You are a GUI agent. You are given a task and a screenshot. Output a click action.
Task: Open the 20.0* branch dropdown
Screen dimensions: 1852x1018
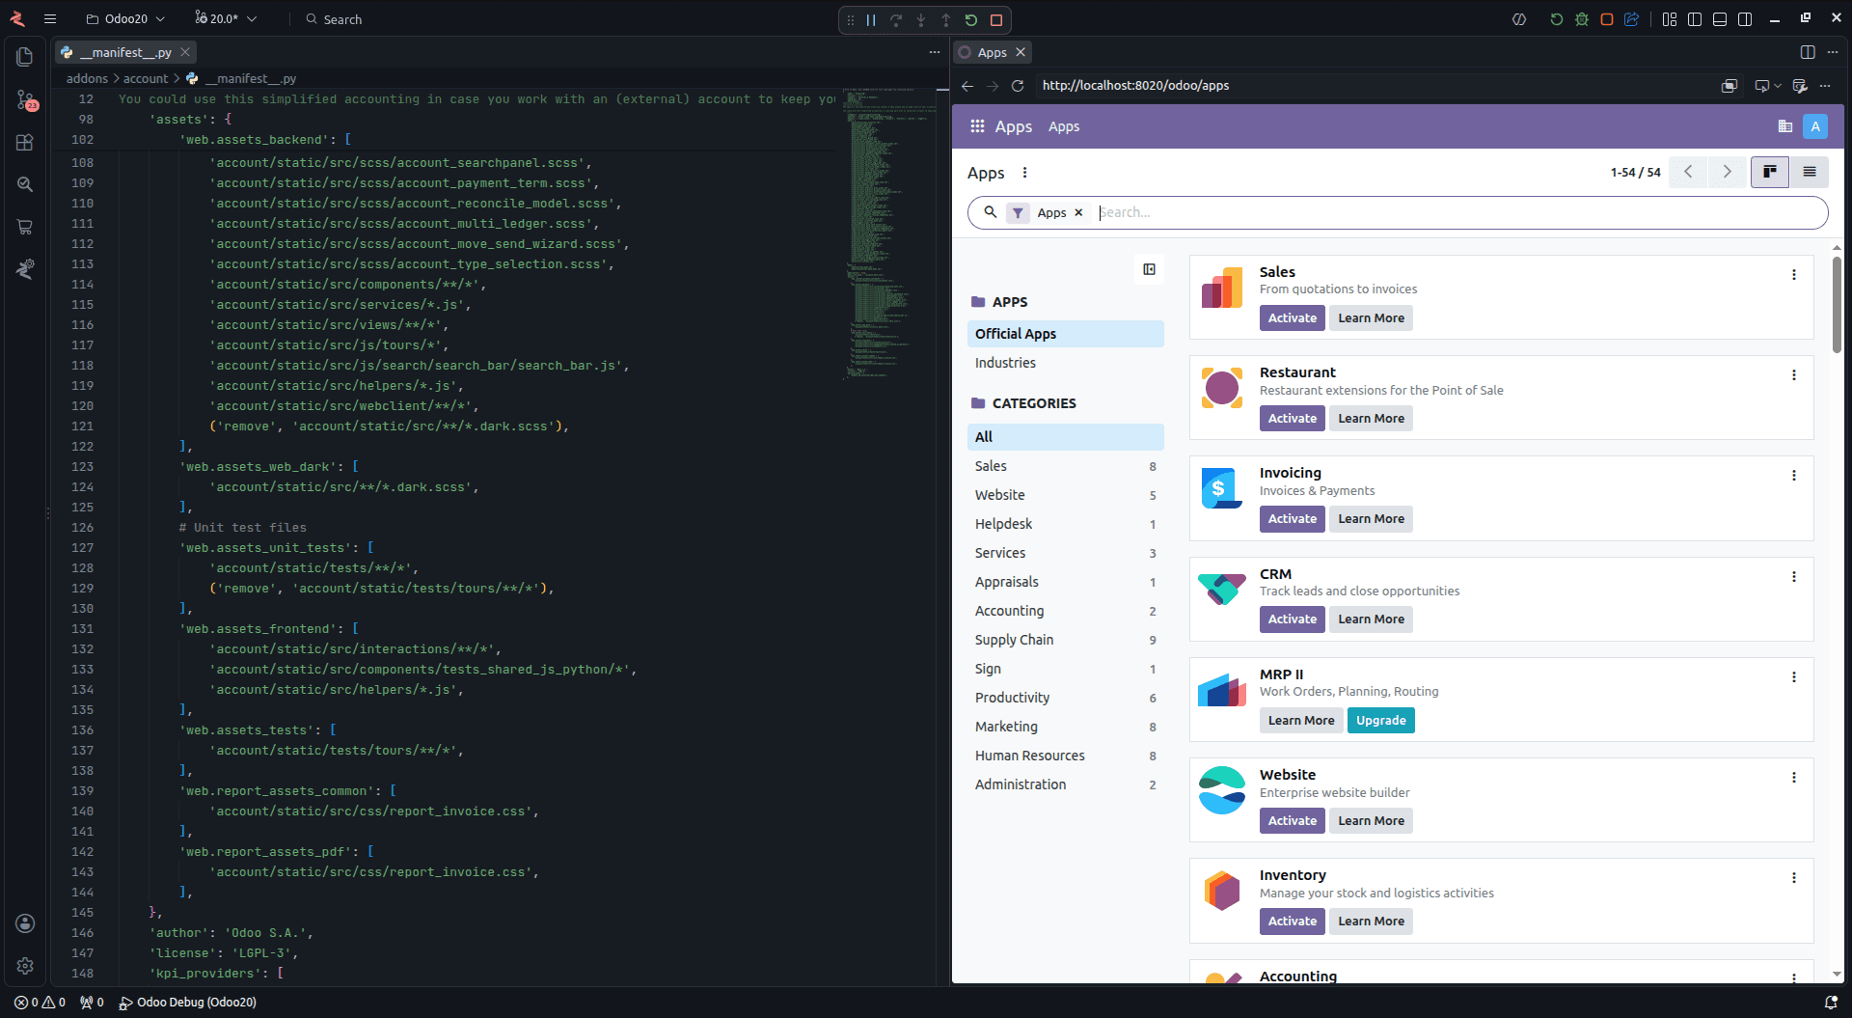tap(226, 19)
